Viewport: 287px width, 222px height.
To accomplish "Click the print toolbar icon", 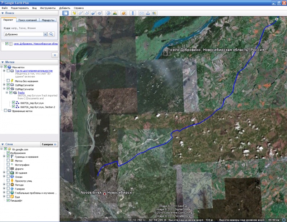I will [148, 13].
